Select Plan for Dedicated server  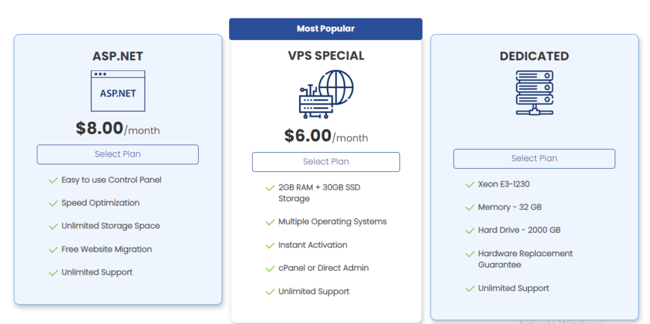tap(534, 159)
